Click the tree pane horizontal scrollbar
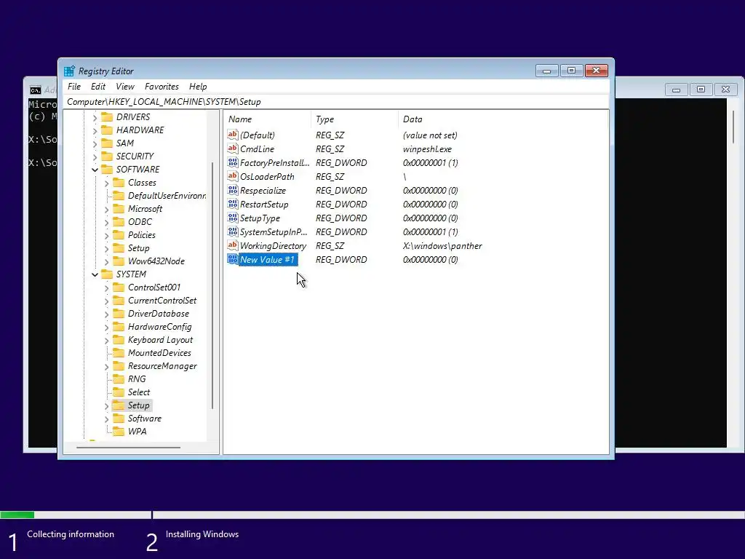The height and width of the screenshot is (559, 745). pyautogui.click(x=128, y=448)
